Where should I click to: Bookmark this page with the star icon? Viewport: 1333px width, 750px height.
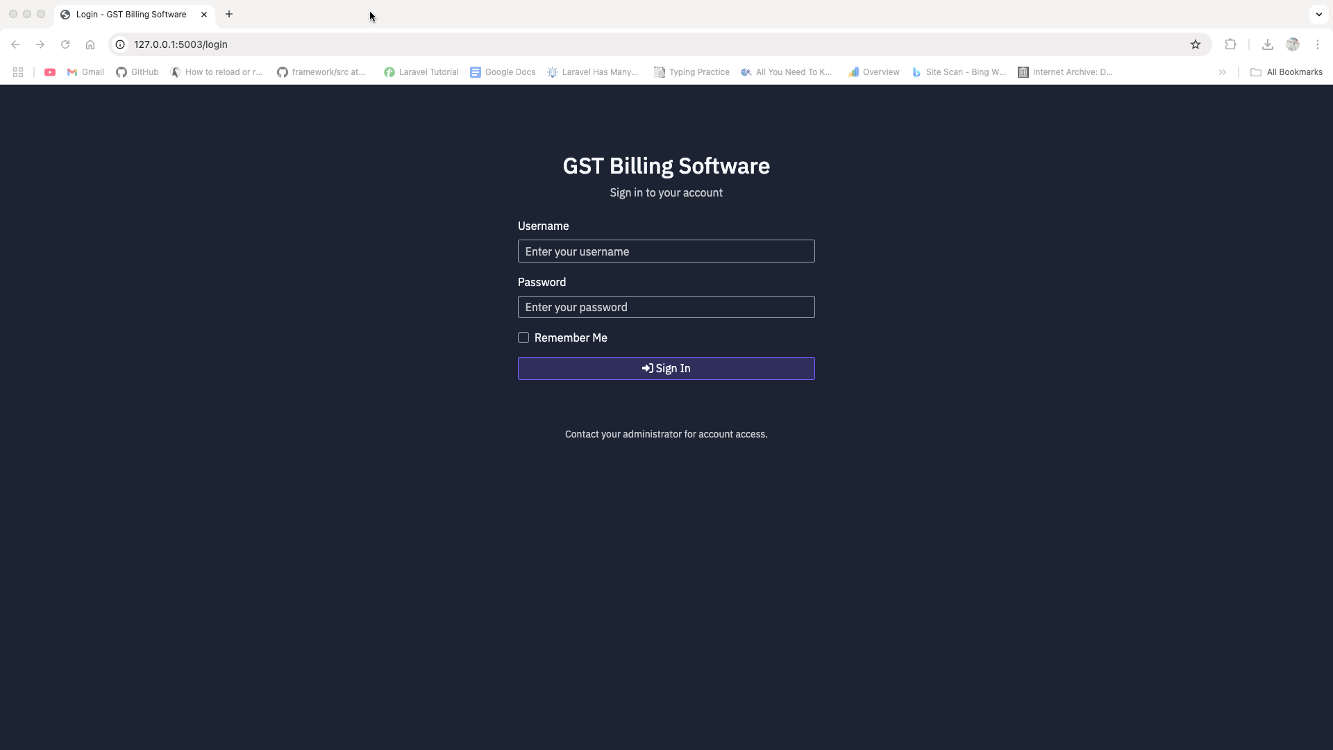tap(1196, 44)
